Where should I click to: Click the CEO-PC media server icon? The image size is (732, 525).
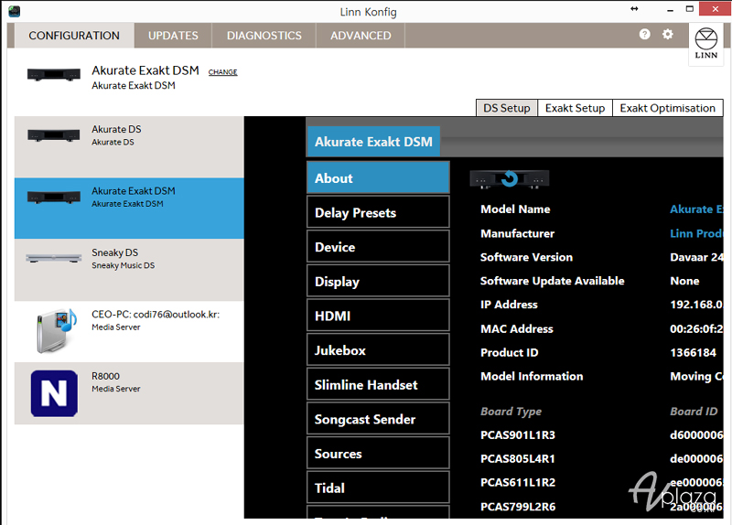[x=56, y=330]
